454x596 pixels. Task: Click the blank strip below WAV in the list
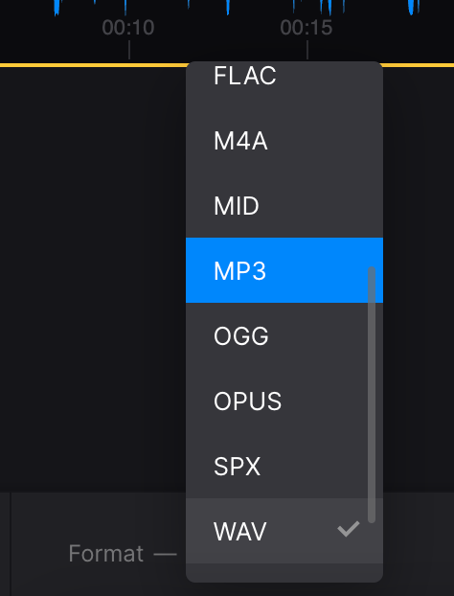(284, 572)
